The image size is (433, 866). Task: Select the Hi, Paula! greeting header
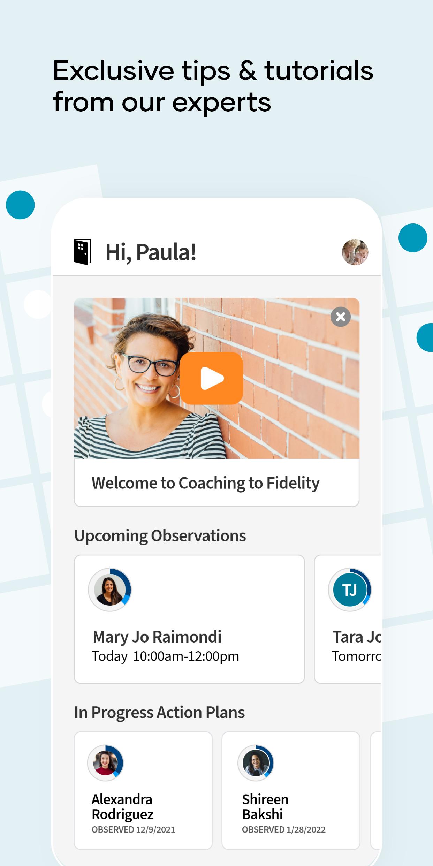(x=151, y=252)
